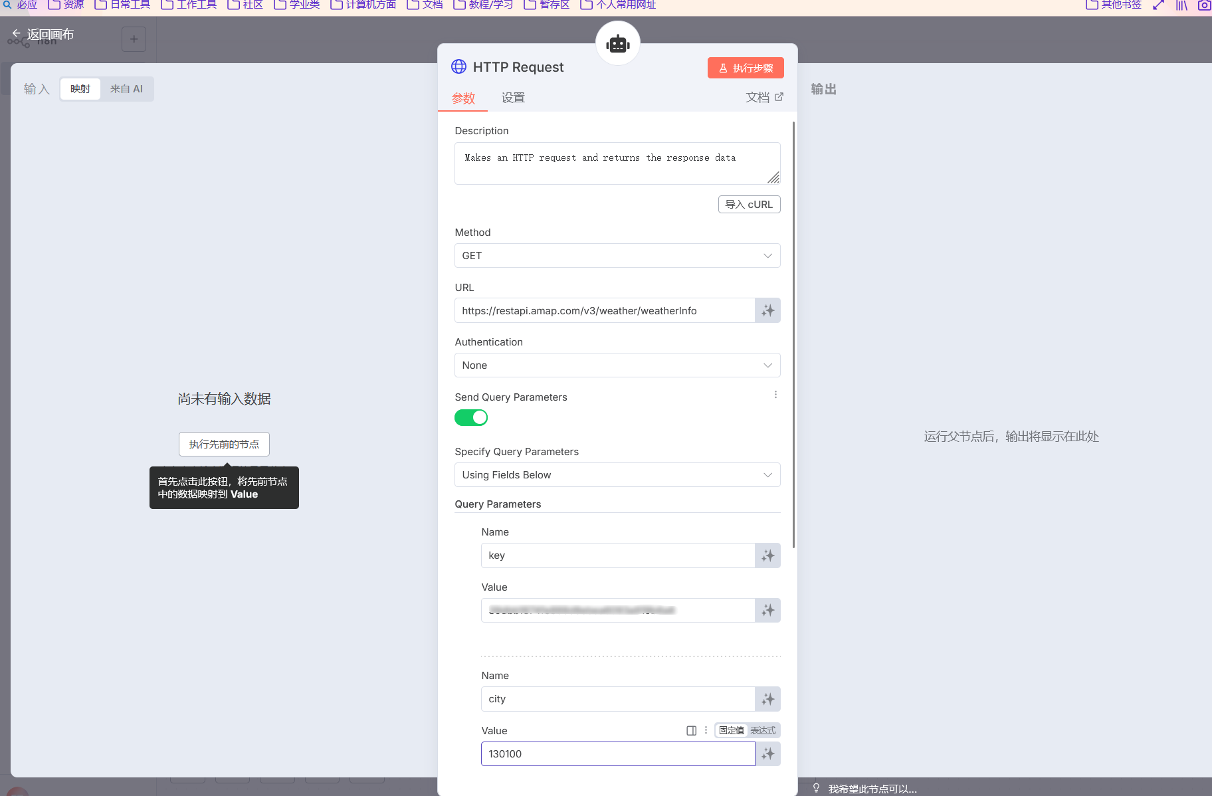1212x796 pixels.
Task: Disable the Send Query Parameters toggle
Action: tap(470, 417)
